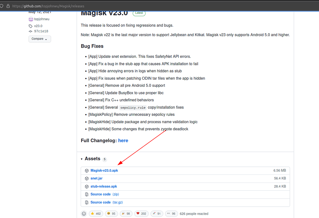Click the topjohnwu avatar icon
The image size is (319, 218).
31,19
